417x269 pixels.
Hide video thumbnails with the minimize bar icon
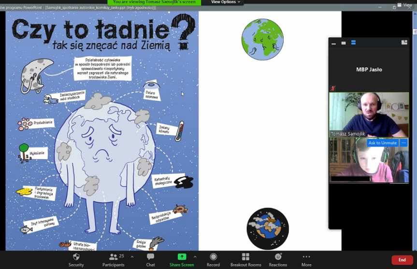(333, 43)
